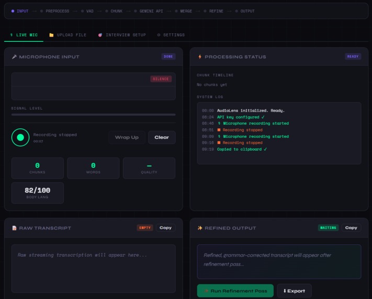Viewport: 372px width, 299px height.
Task: Click the DONE badge in Microphone Input
Action: coord(168,56)
